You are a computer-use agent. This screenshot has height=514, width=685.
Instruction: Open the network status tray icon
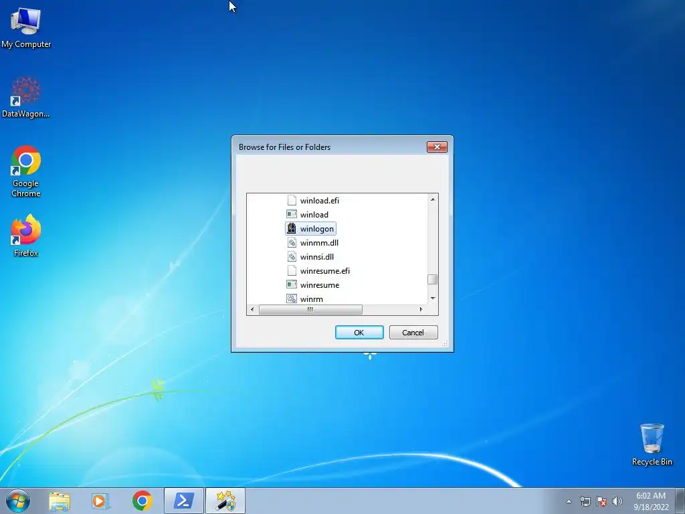click(585, 501)
